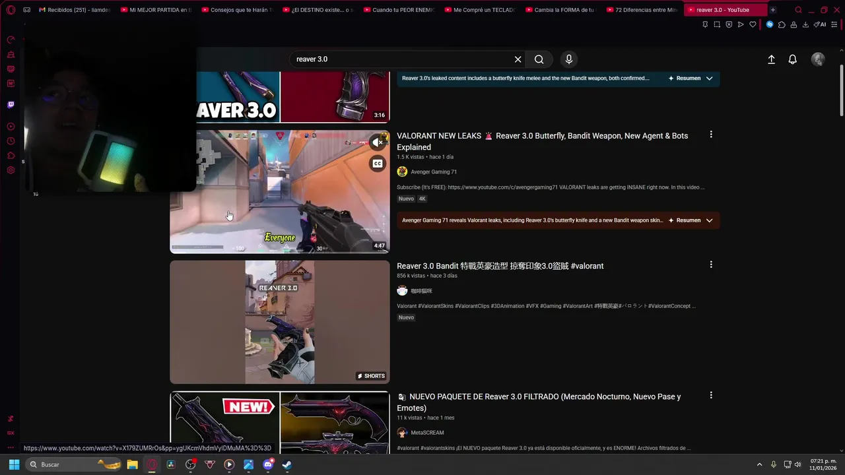
Task: Open the extensions cube icon
Action: [x=782, y=24]
